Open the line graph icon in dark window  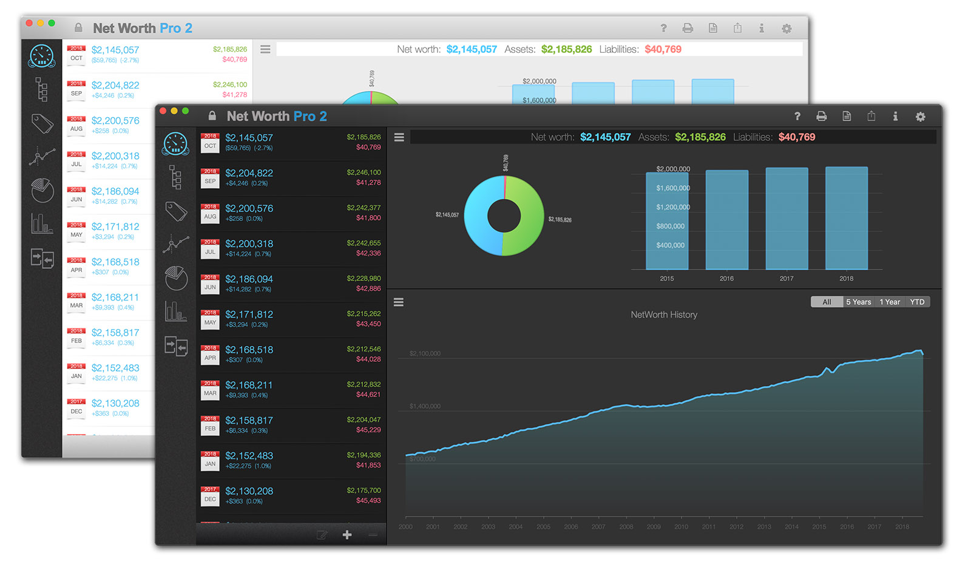pos(176,244)
